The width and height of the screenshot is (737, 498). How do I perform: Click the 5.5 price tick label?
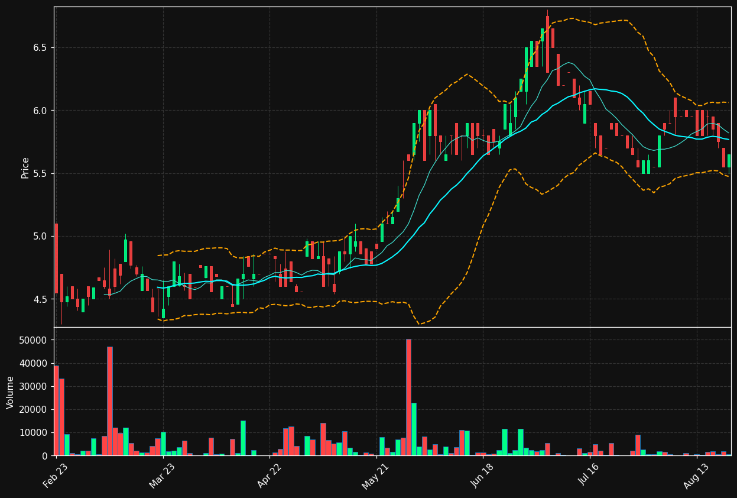point(41,173)
